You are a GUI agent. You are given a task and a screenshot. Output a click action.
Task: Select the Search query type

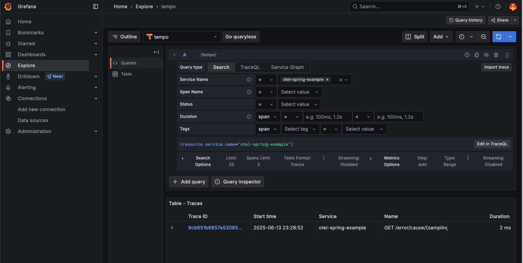221,67
